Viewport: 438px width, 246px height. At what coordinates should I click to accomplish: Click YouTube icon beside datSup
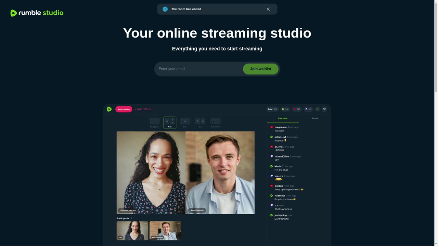coord(272,186)
